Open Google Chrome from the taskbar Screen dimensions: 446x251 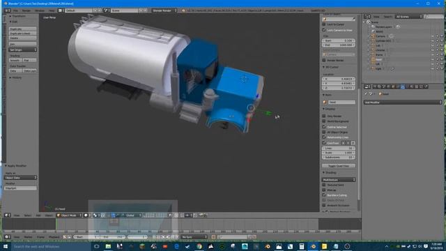(x=199, y=246)
